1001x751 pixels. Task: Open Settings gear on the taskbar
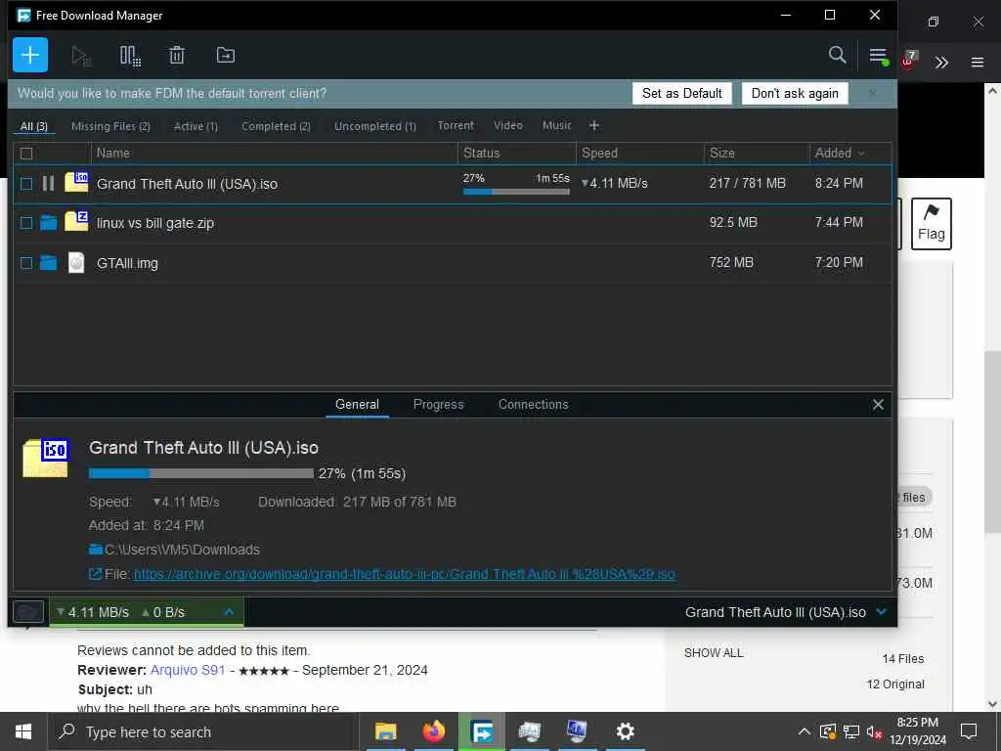point(625,731)
